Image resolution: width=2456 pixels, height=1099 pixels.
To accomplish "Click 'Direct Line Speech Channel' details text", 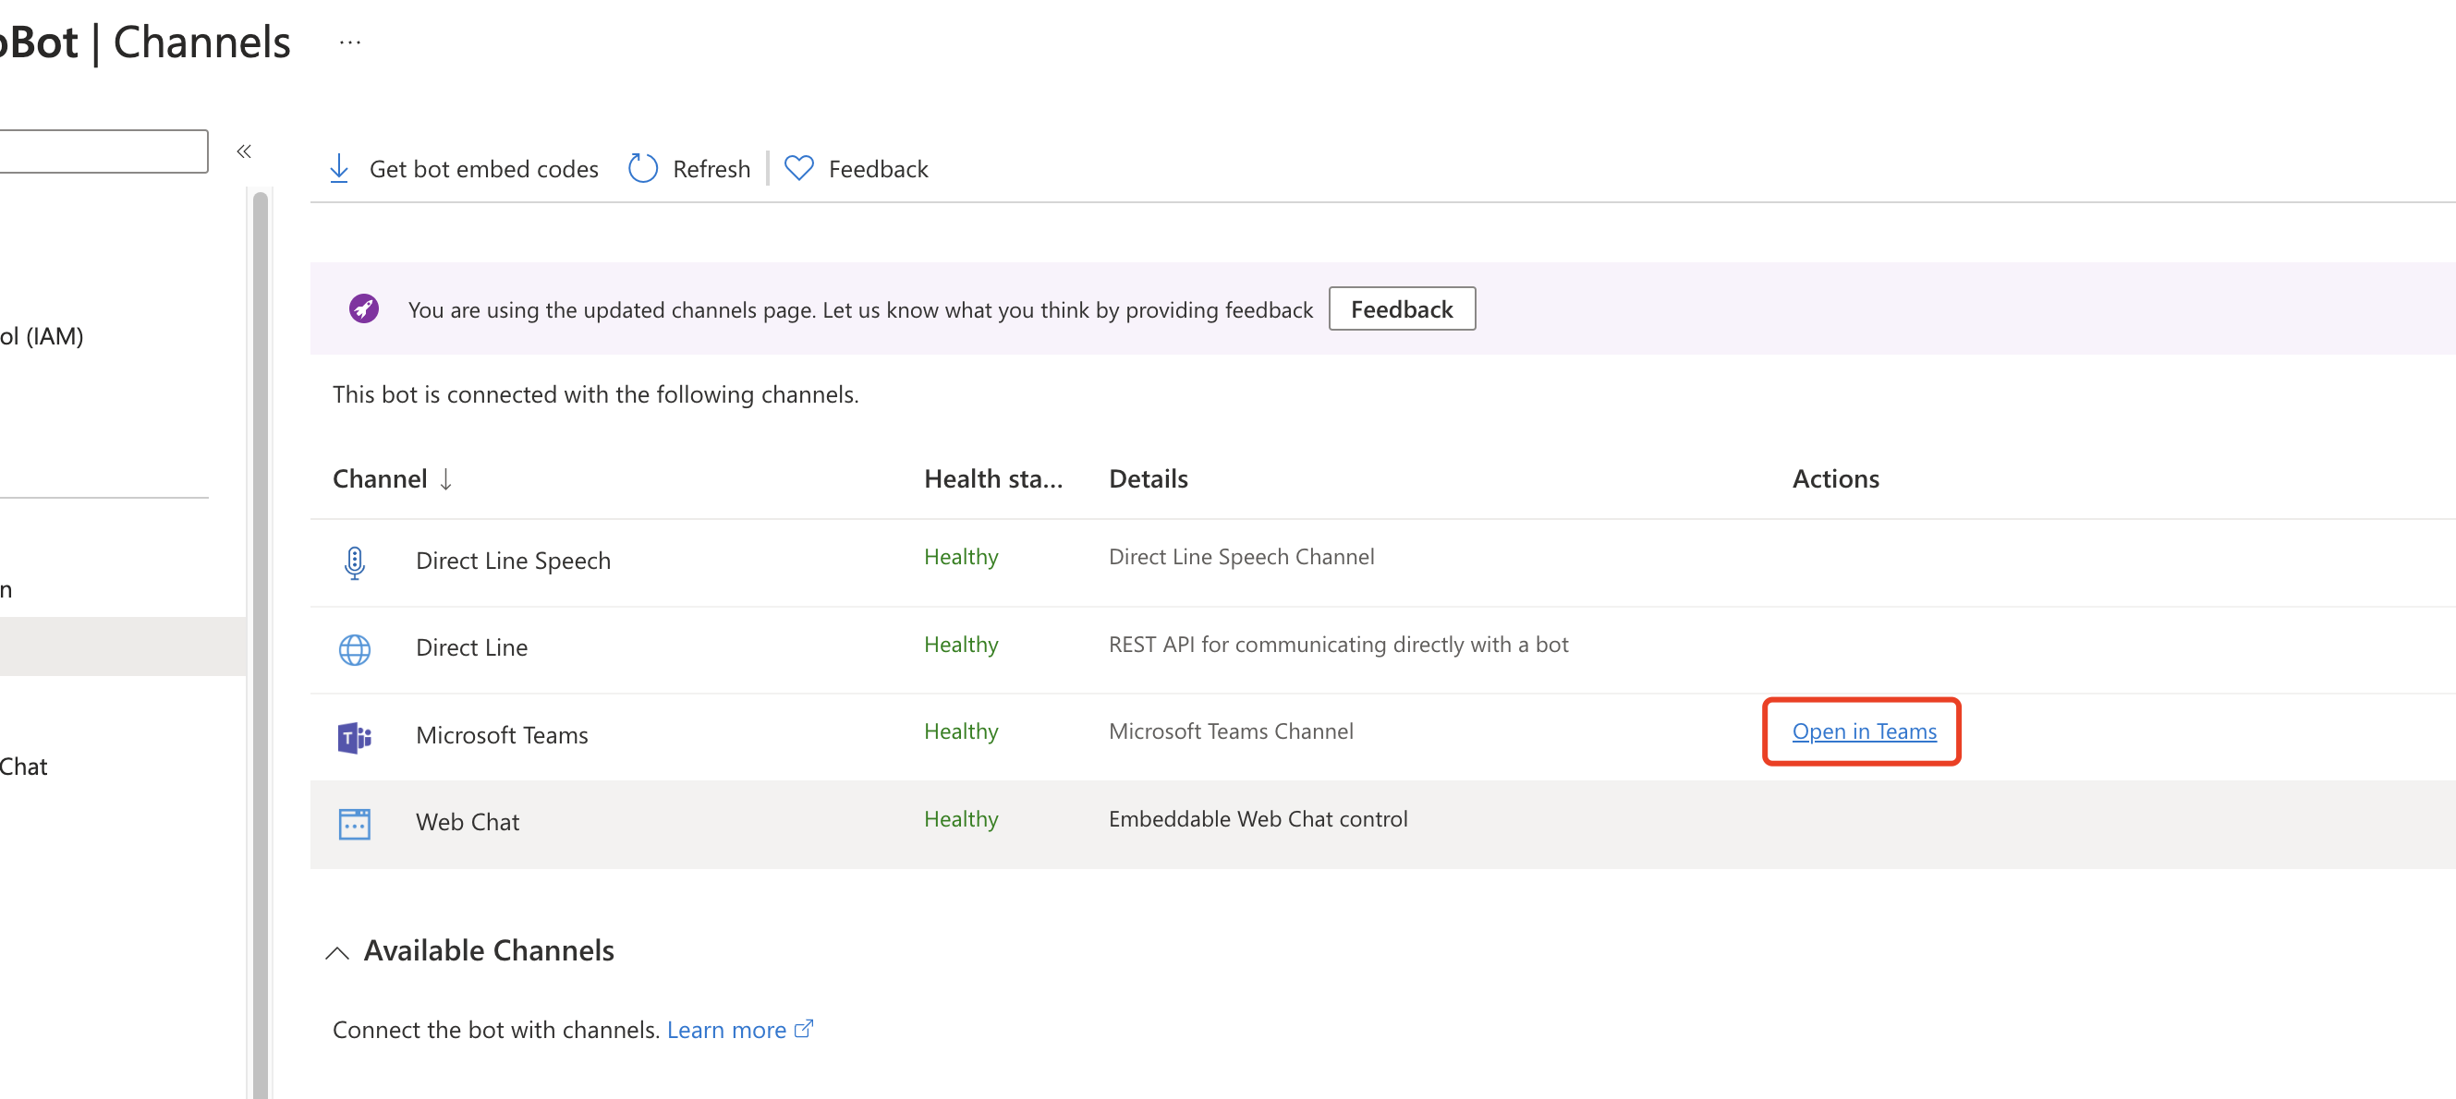I will (x=1241, y=557).
